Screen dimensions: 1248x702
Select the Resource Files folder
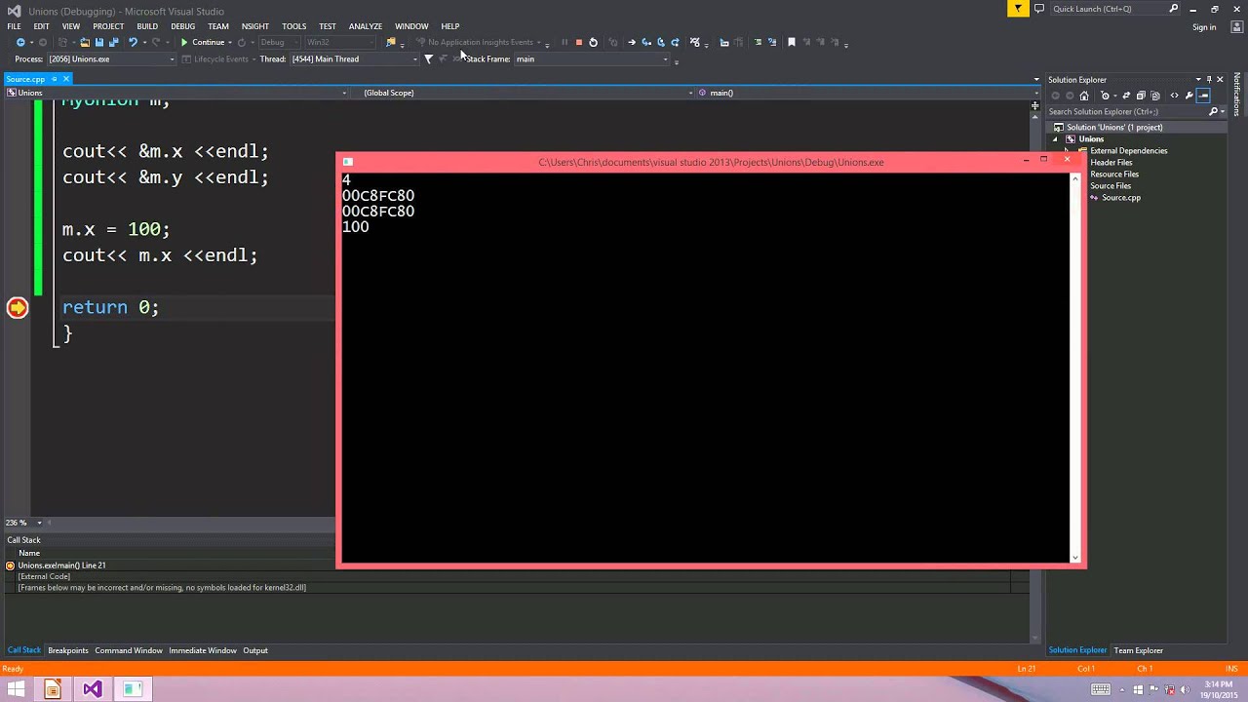coord(1113,175)
